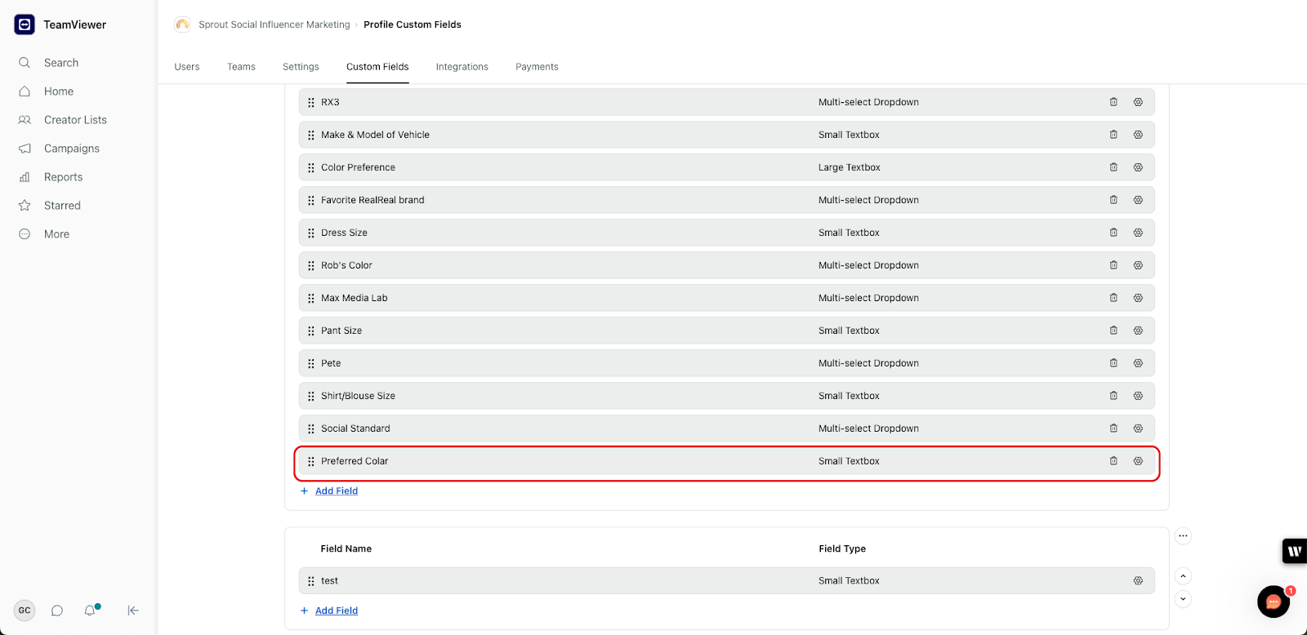Viewport: 1307px width, 635px height.
Task: Click the GC user avatar
Action: [25, 611]
